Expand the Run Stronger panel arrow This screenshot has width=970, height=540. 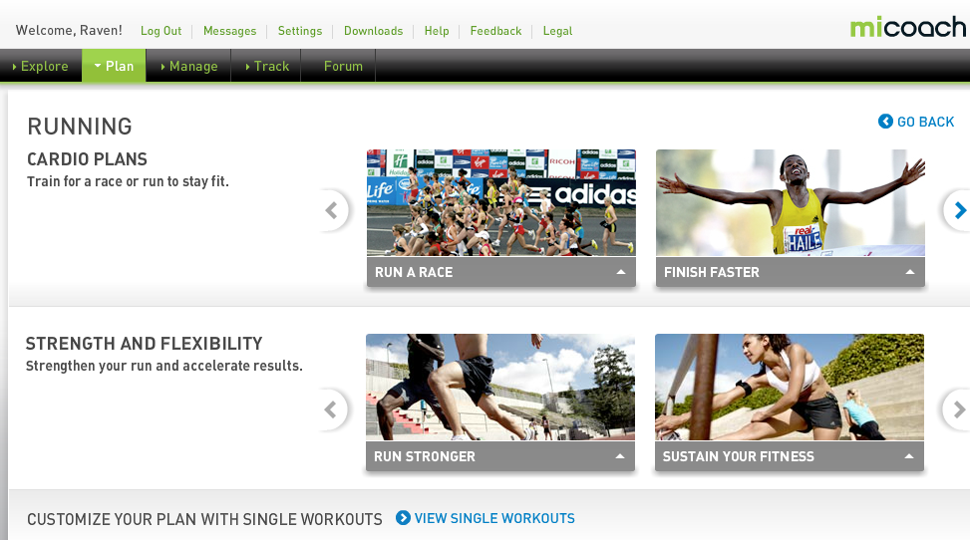coord(620,456)
